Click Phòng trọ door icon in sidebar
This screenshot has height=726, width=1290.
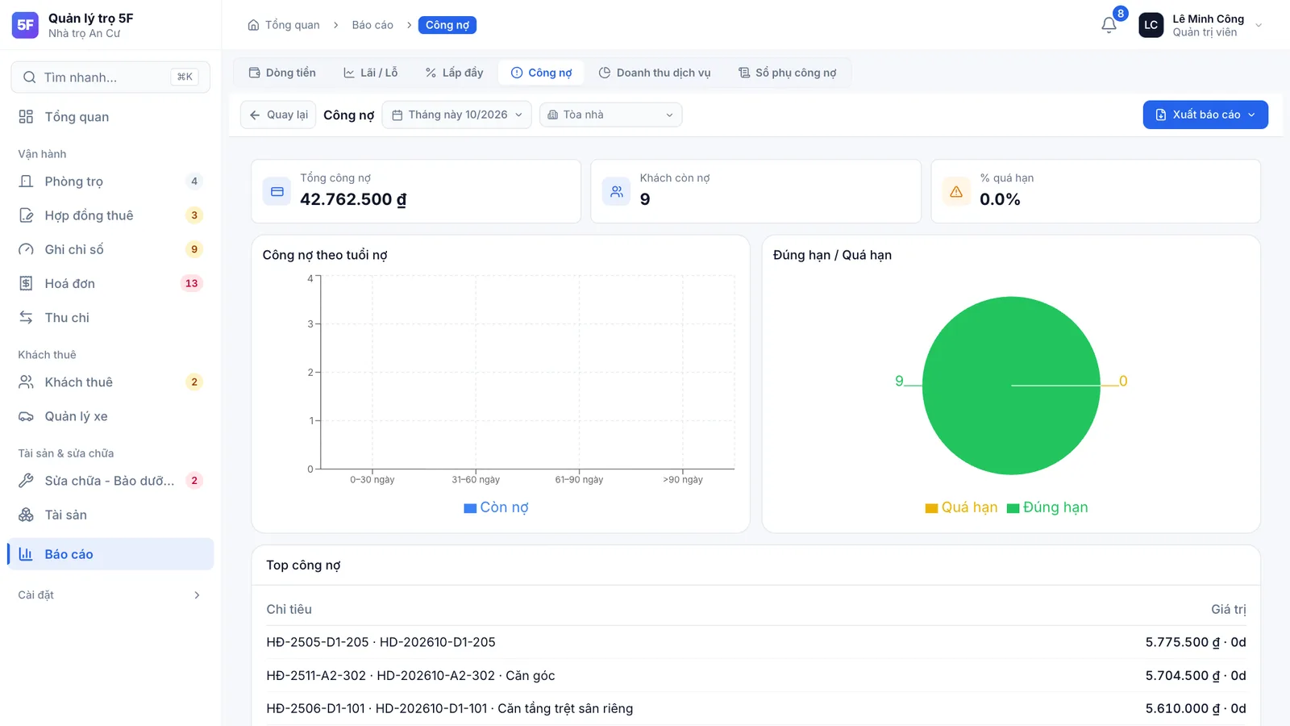(x=26, y=181)
